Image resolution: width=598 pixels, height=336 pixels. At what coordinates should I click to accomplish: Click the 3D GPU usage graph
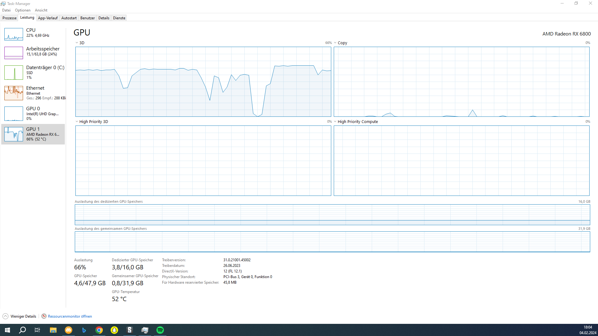point(203,82)
